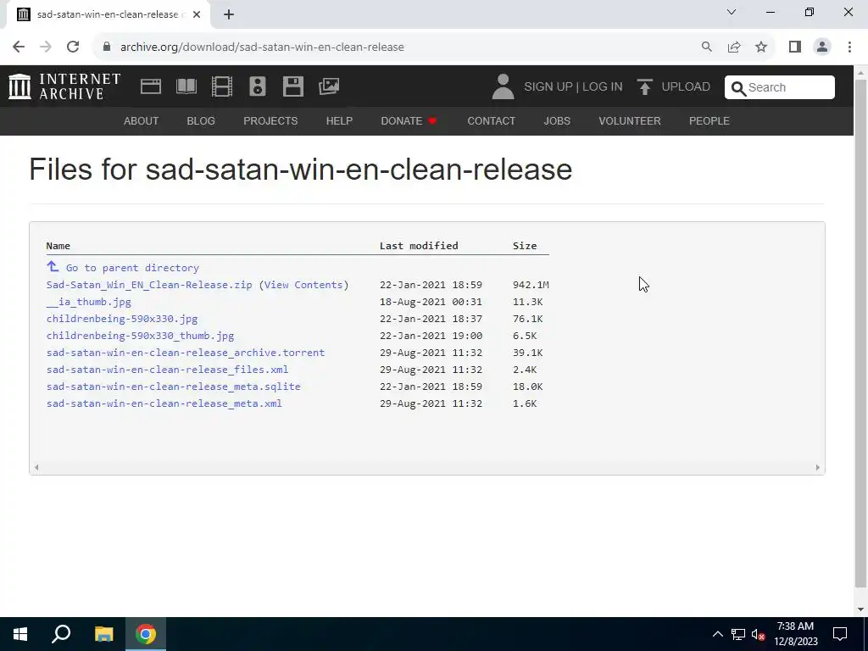Screen dimensions: 868x651
Task: Bookmark this page with the star
Action: coord(761,47)
